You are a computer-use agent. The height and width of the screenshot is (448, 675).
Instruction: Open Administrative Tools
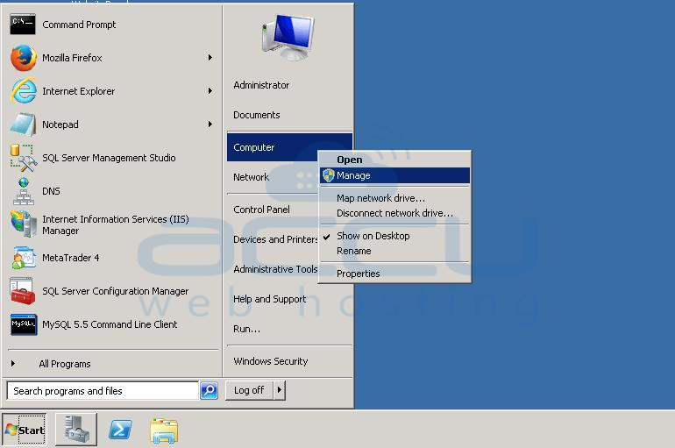[275, 269]
